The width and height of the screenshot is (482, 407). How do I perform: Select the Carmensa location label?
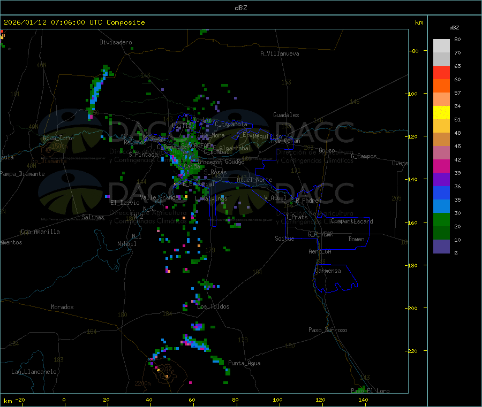point(328,271)
